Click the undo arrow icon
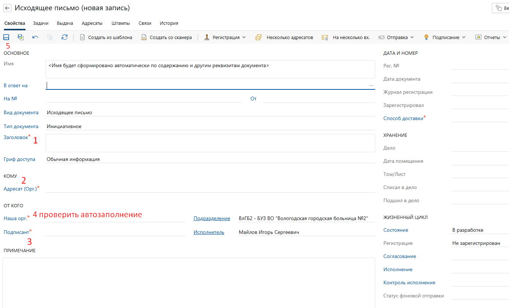509x308 pixels. [x=35, y=37]
